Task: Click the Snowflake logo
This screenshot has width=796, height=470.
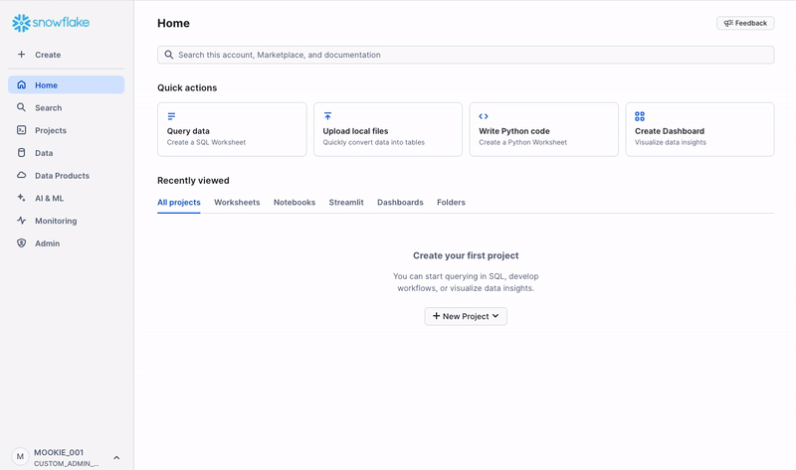Action: coord(51,23)
